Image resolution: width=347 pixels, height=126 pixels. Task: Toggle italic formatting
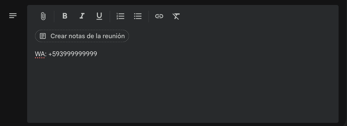(82, 16)
